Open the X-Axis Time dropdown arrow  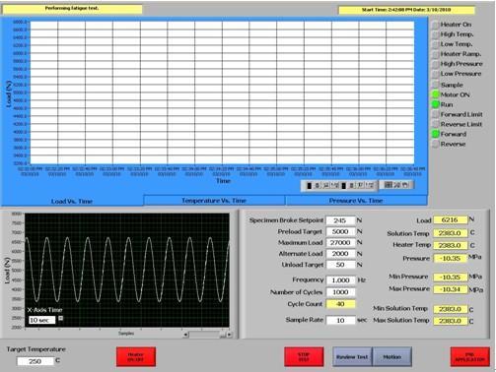pos(60,318)
